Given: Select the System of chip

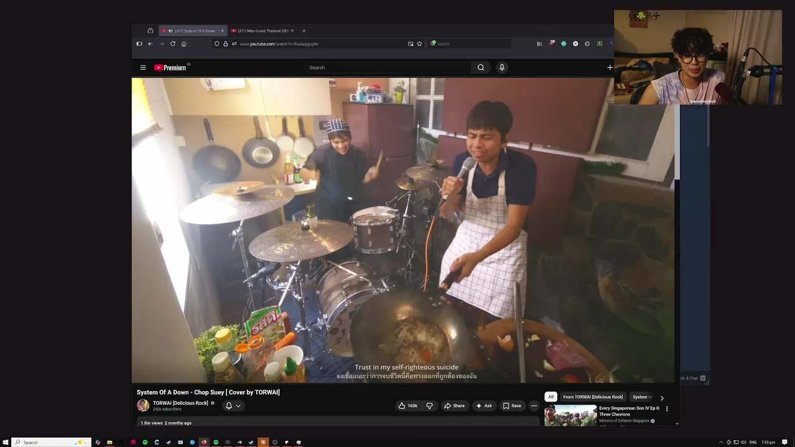Looking at the screenshot, I should pyautogui.click(x=642, y=397).
